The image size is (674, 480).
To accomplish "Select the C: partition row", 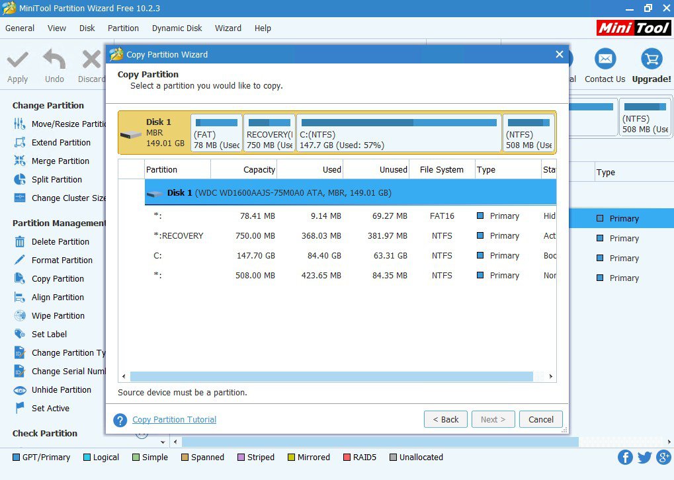I will (x=351, y=255).
